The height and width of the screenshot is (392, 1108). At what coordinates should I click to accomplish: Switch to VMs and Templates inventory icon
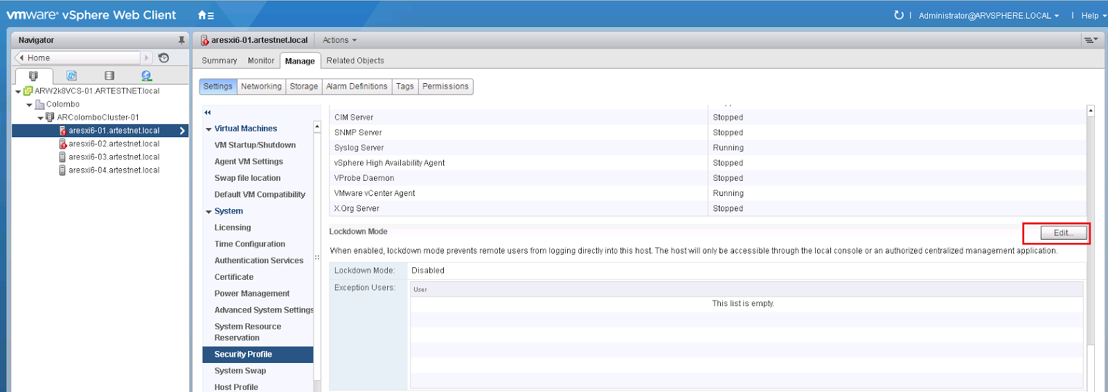coord(71,75)
